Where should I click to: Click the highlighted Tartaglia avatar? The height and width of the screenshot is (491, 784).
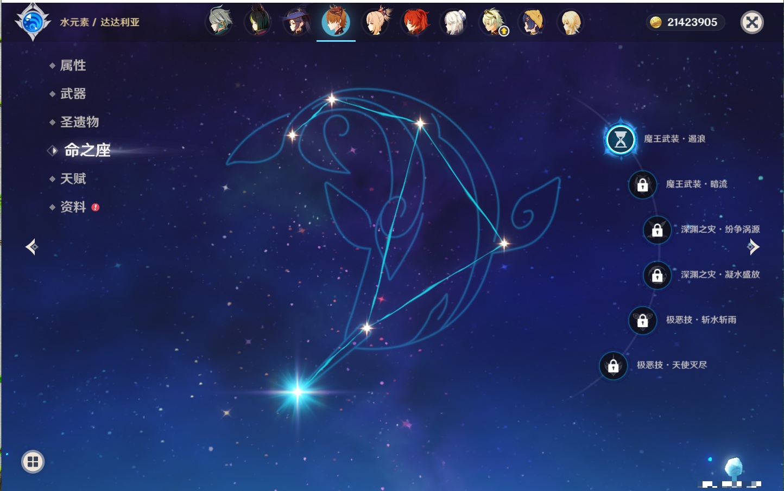coord(336,22)
